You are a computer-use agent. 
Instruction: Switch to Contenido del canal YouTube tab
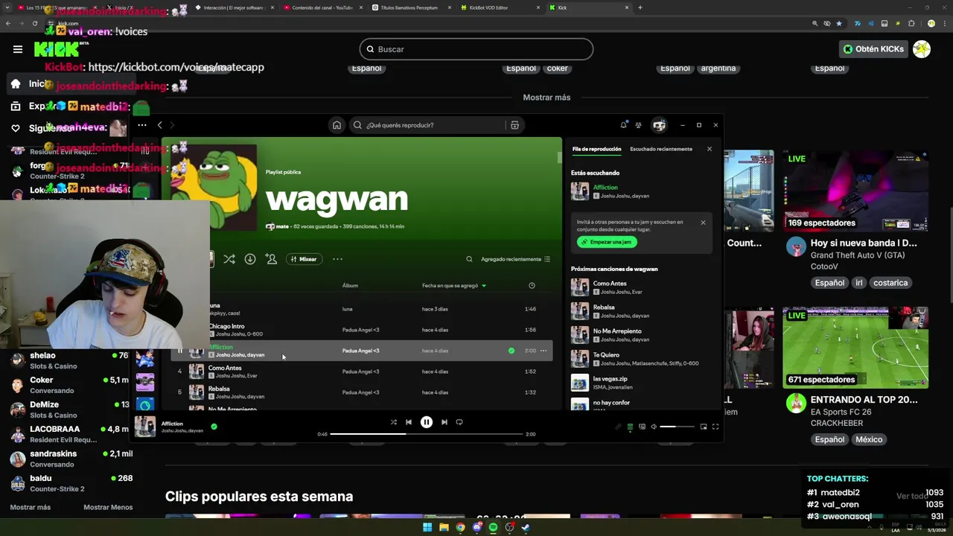(x=322, y=7)
